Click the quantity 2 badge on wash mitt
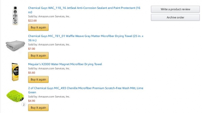Screen dimensions: 202x113 coord(24,105)
